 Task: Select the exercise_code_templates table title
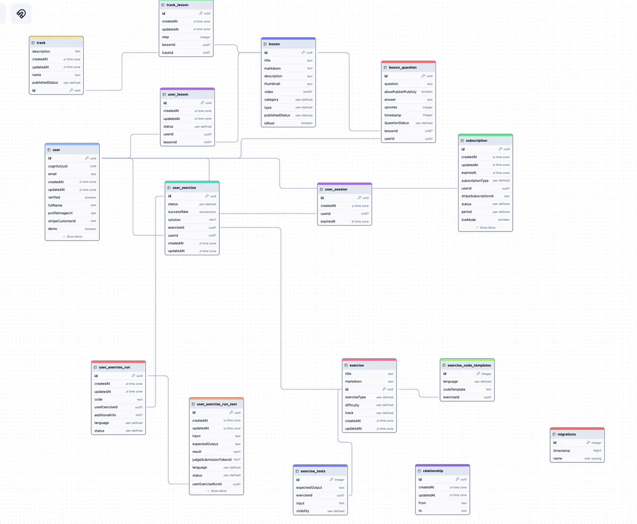point(469,365)
